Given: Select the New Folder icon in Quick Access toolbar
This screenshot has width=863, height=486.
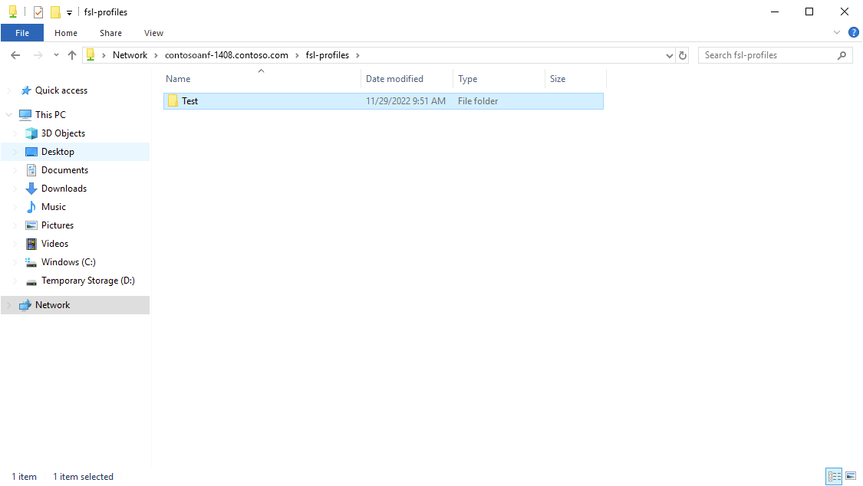Looking at the screenshot, I should tap(54, 11).
